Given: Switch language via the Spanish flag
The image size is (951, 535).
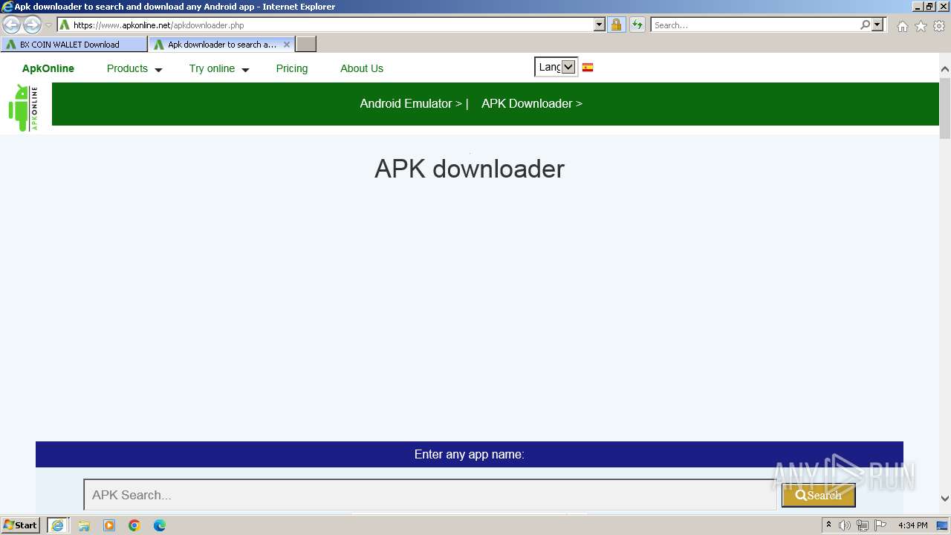Looking at the screenshot, I should (587, 67).
